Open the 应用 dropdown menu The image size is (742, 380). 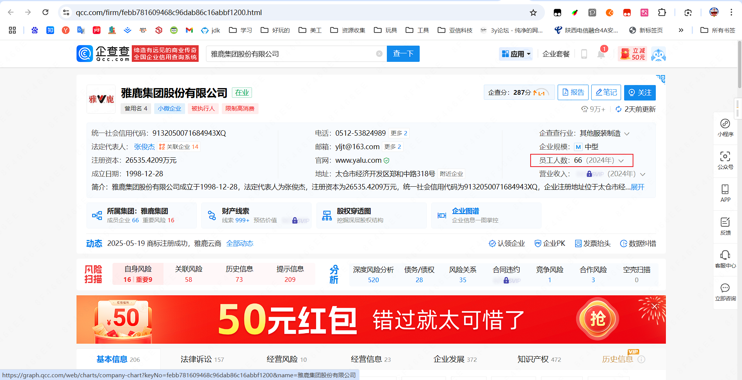(516, 54)
